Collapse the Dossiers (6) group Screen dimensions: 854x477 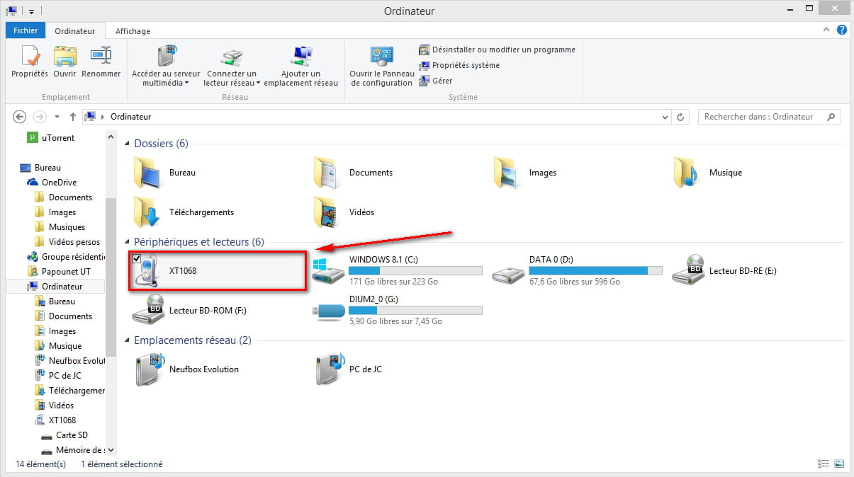[x=128, y=144]
